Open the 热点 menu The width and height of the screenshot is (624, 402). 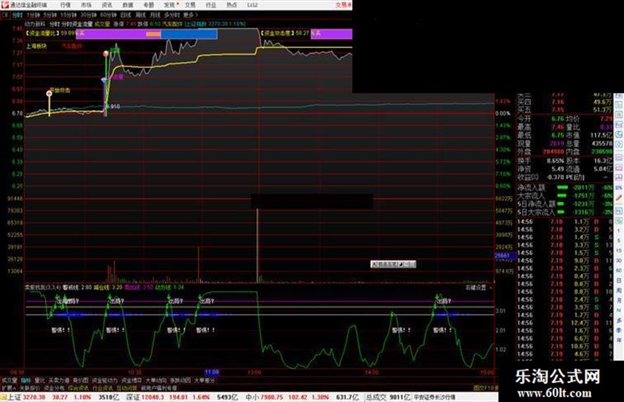point(232,5)
